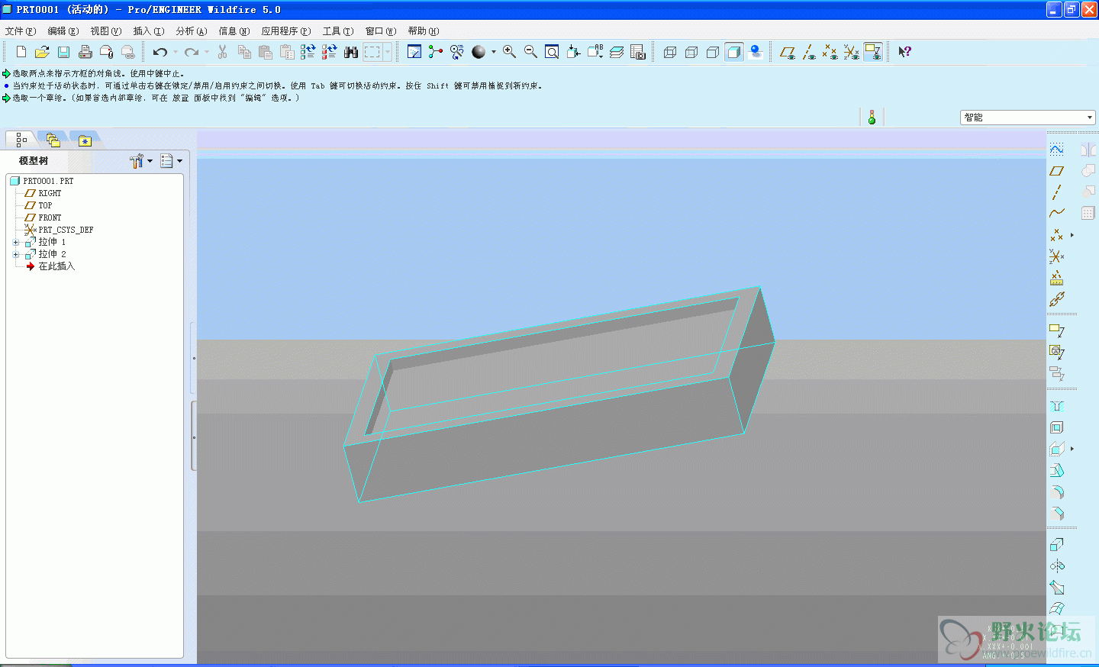Expand the 拉伸 2 feature node
The width and height of the screenshot is (1099, 667).
tap(15, 255)
